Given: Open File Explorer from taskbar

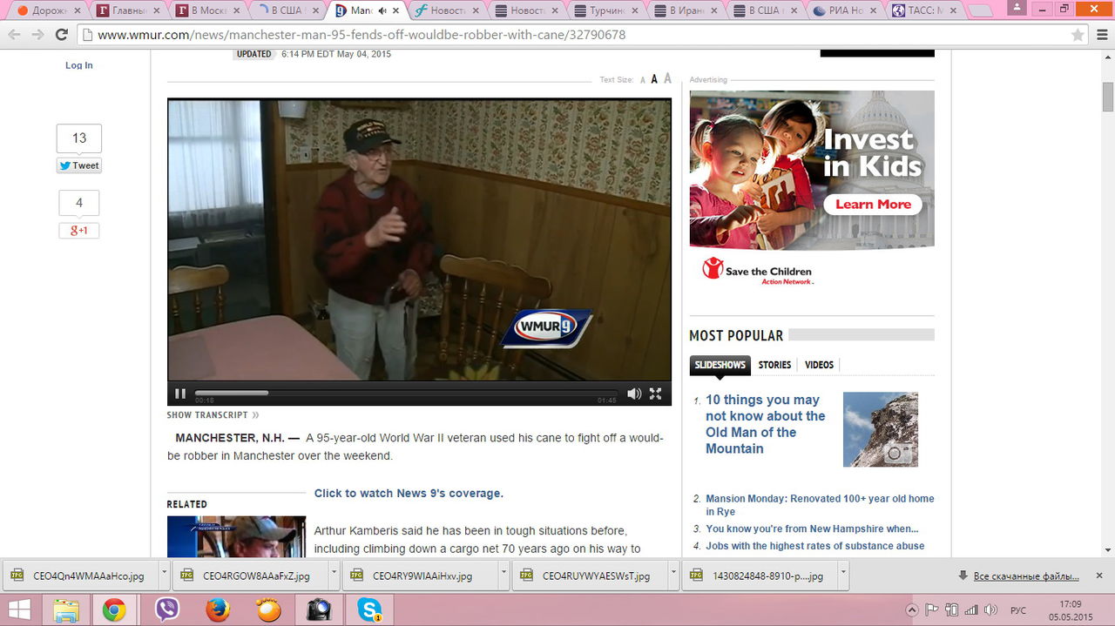Looking at the screenshot, I should (x=66, y=609).
